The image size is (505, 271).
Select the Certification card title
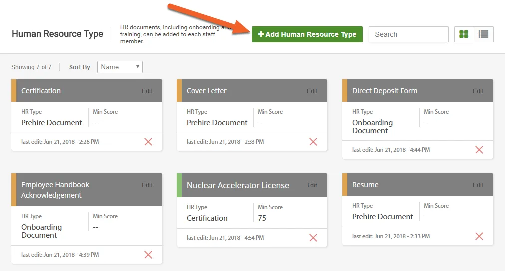(x=41, y=91)
